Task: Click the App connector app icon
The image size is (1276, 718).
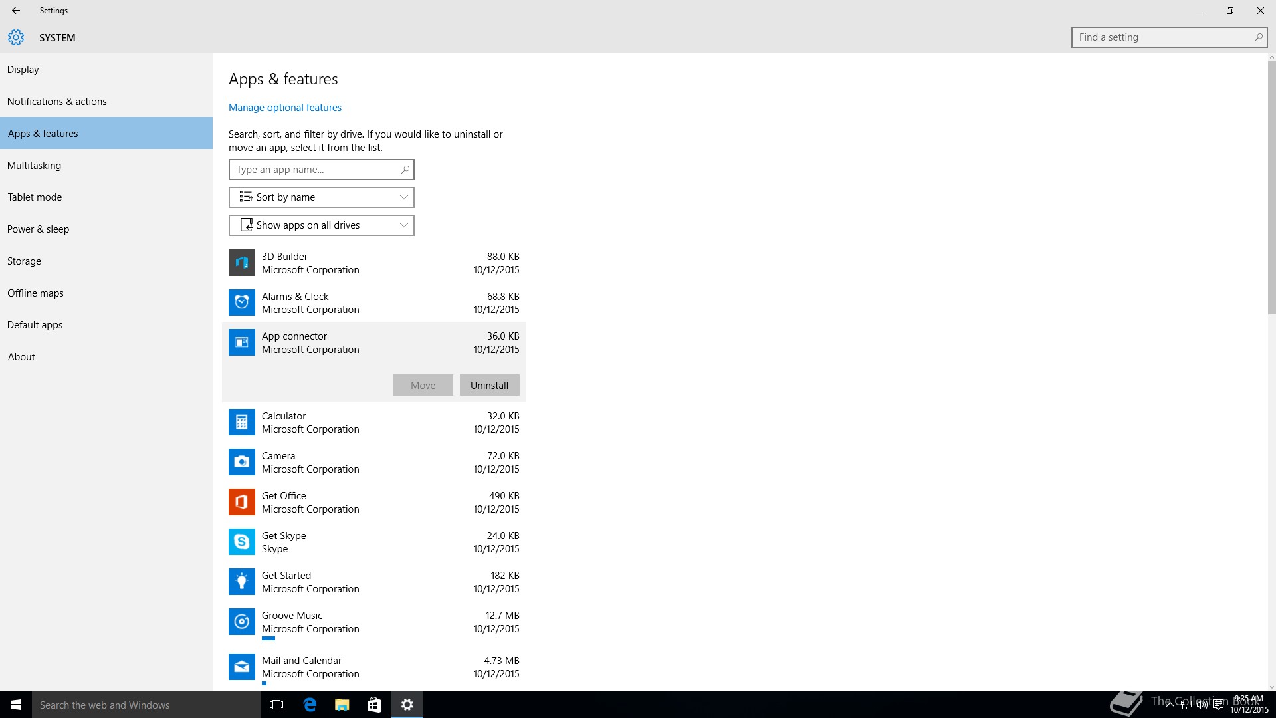Action: (242, 342)
